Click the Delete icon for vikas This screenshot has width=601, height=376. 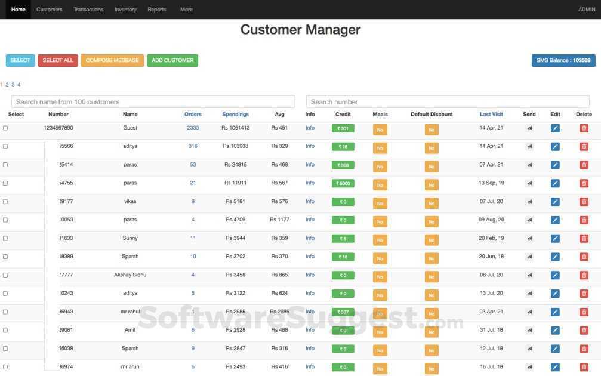click(x=583, y=201)
